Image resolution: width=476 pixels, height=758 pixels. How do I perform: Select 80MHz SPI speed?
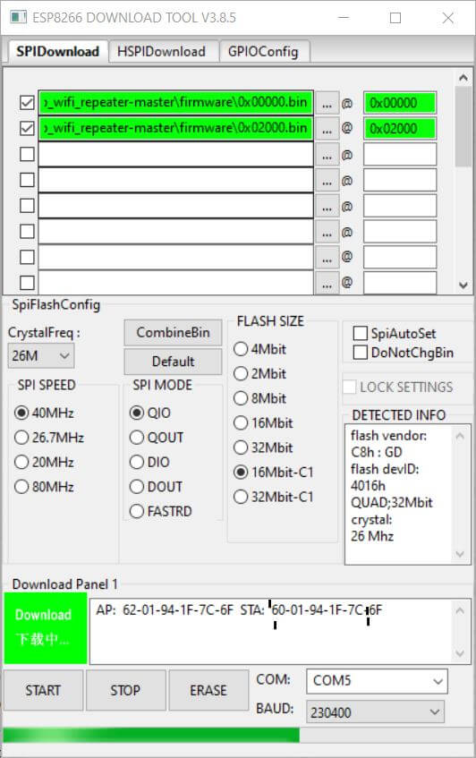pos(45,487)
